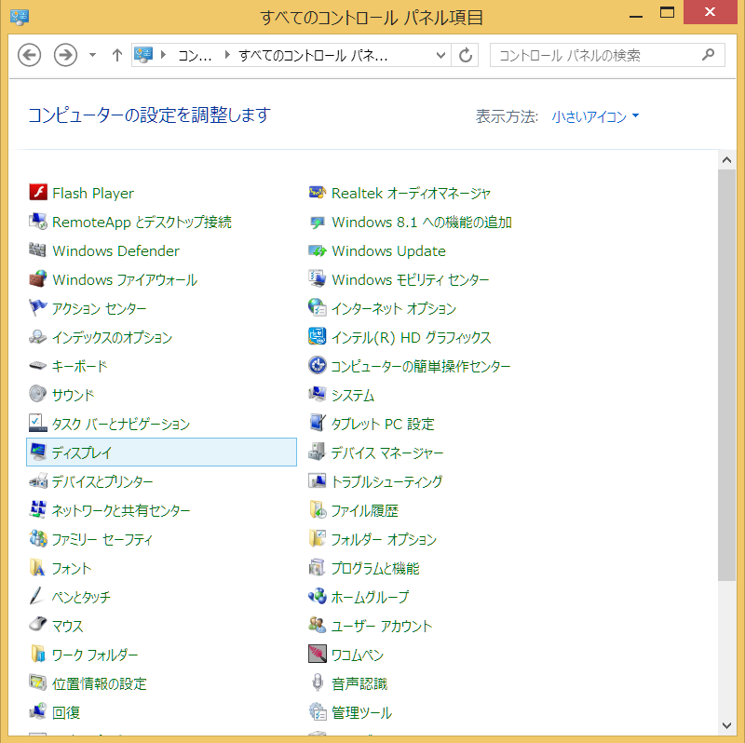This screenshot has height=743, width=745.
Task: Click the ワコムペン icon
Action: (318, 655)
